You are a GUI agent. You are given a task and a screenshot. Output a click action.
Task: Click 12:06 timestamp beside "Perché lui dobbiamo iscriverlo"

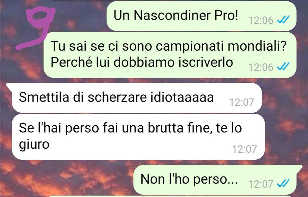click(261, 67)
